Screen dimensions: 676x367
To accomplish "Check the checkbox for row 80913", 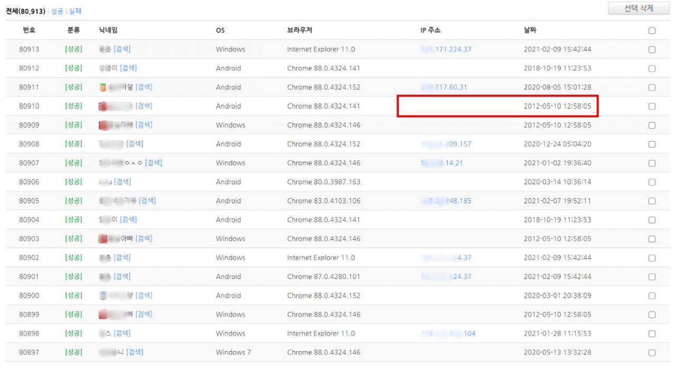I will (x=652, y=50).
